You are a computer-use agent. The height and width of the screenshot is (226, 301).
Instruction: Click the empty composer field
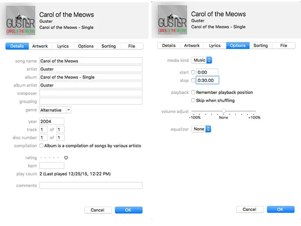[91, 93]
